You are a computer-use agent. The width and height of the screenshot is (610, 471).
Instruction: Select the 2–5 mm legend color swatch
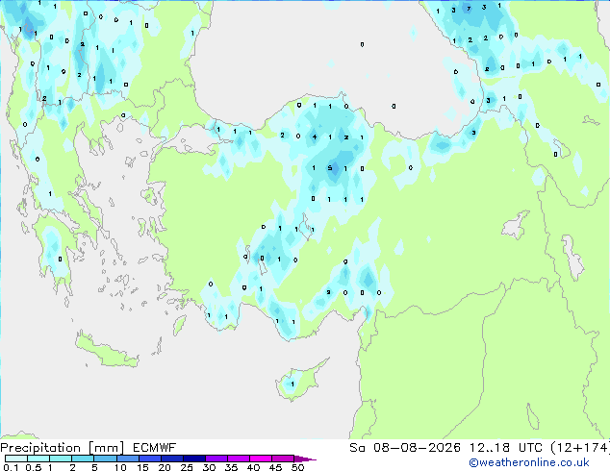[83, 459]
